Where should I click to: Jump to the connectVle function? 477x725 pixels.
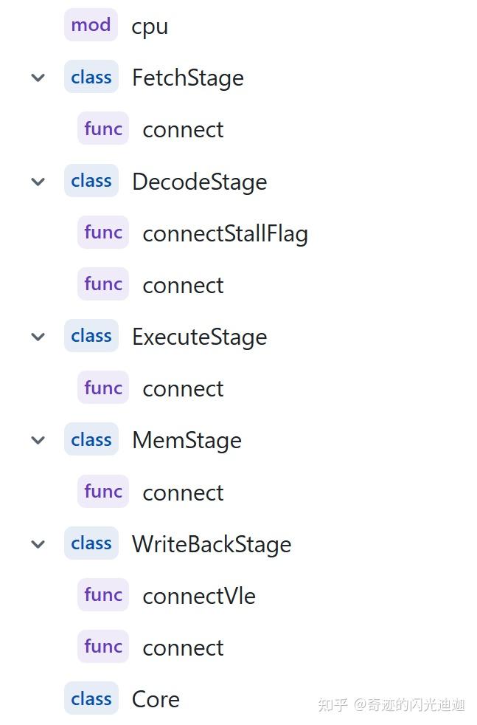[199, 596]
